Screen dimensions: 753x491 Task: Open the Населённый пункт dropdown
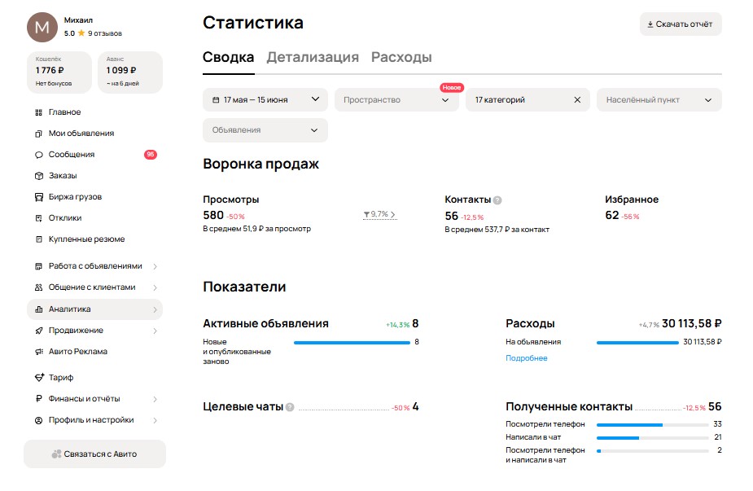click(x=659, y=100)
